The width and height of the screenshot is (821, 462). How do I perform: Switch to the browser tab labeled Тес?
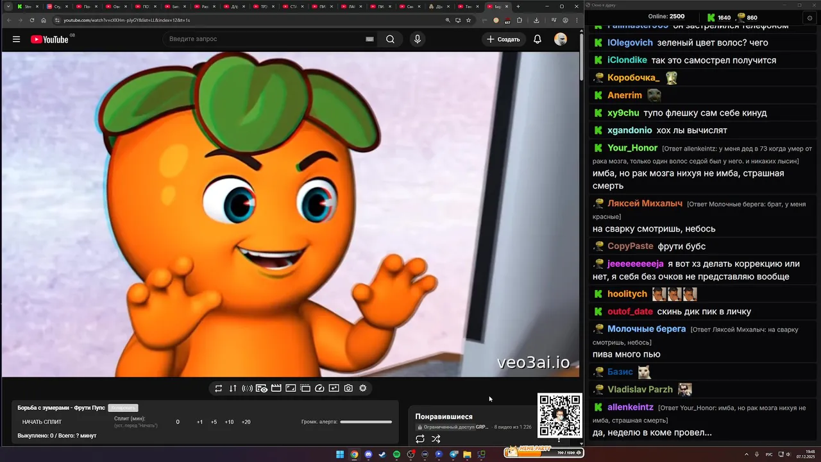click(x=468, y=6)
